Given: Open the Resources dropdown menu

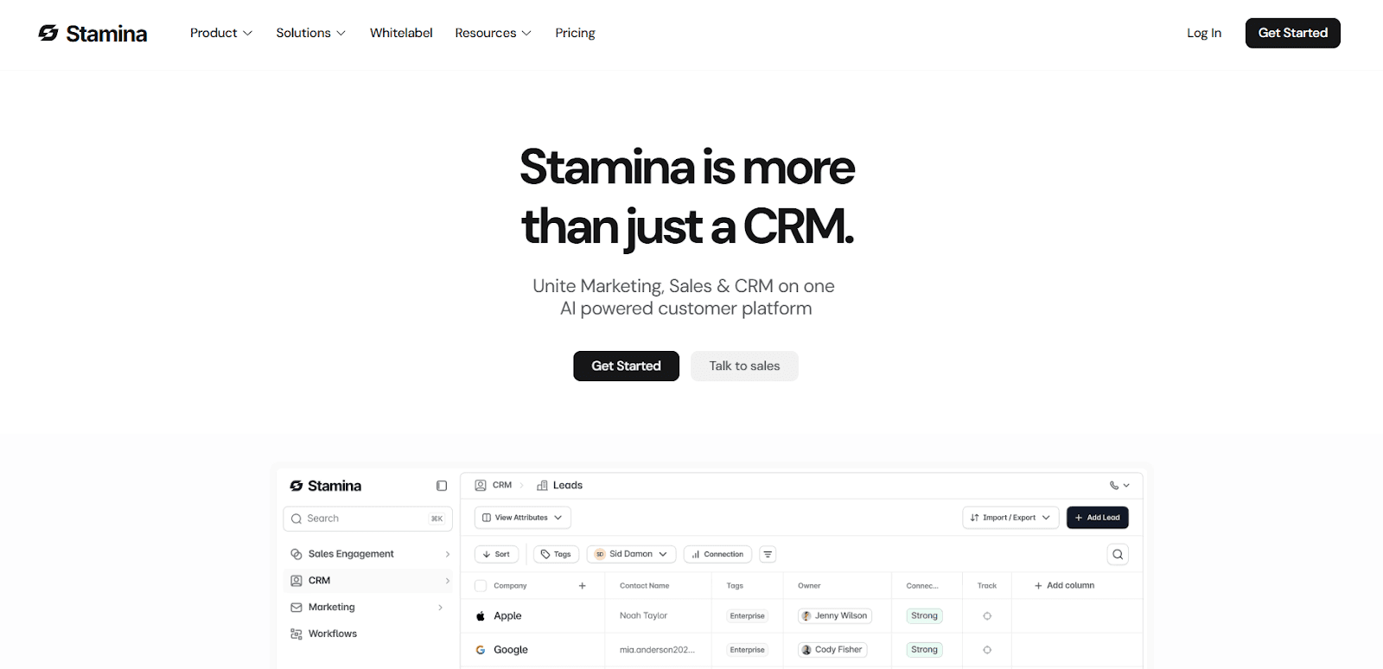Looking at the screenshot, I should (493, 33).
